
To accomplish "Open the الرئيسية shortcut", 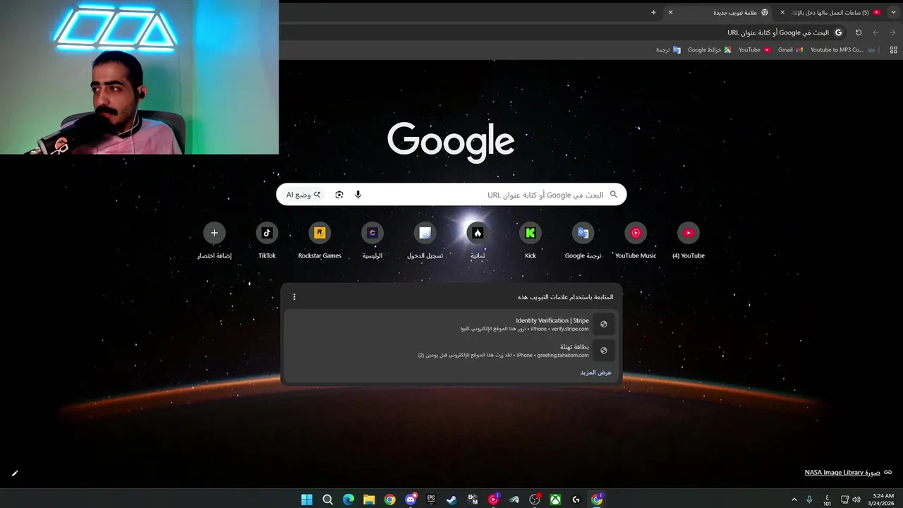I will point(372,241).
